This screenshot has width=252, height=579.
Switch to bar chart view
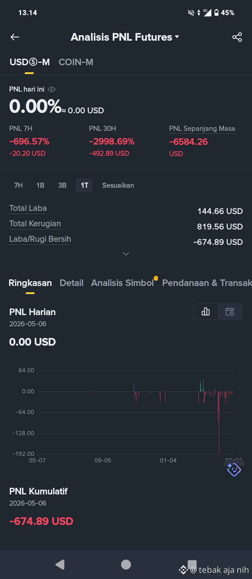coord(206,312)
